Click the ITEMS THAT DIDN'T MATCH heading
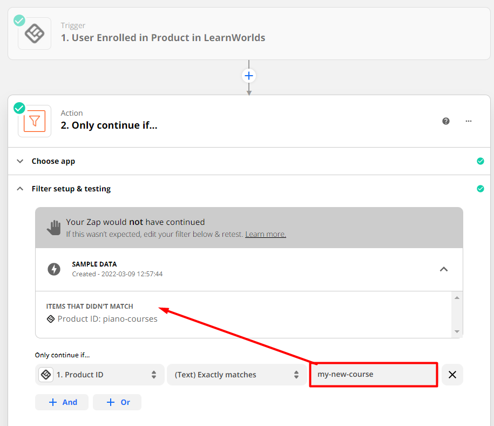494x426 pixels. pos(90,307)
